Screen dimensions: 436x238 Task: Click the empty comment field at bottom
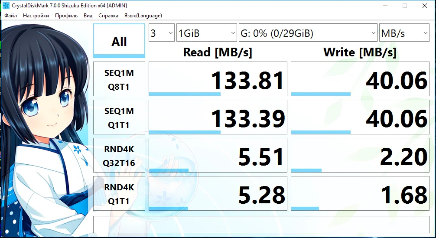coord(261,225)
